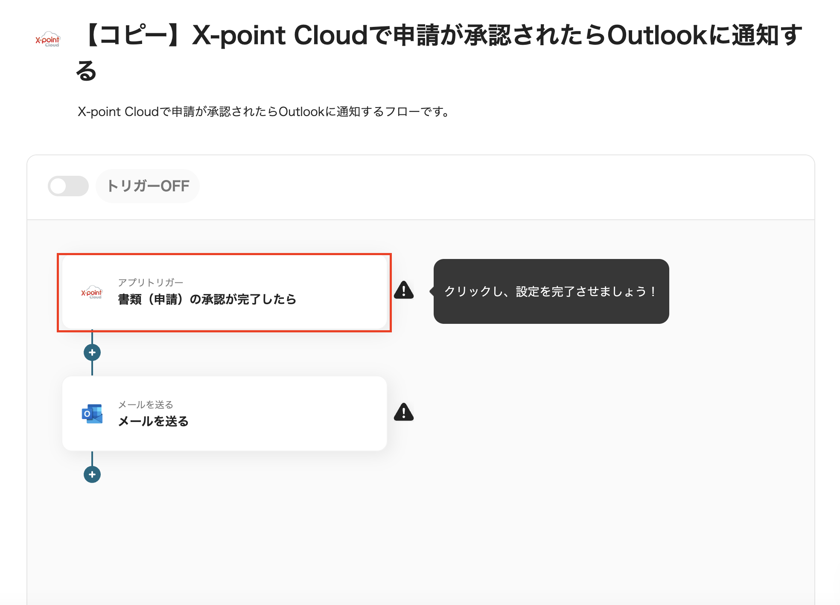Screen dimensions: 840x605
Task: Click warning icon beside the app trigger step
Action: [x=403, y=290]
